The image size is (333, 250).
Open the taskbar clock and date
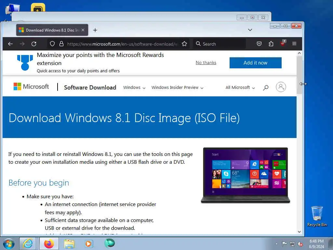316,244
